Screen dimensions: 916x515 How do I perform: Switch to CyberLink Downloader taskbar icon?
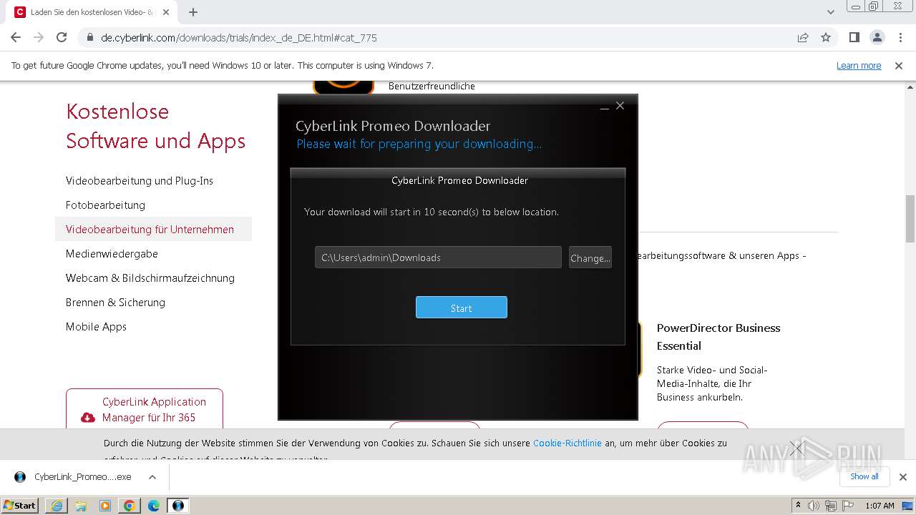click(178, 505)
